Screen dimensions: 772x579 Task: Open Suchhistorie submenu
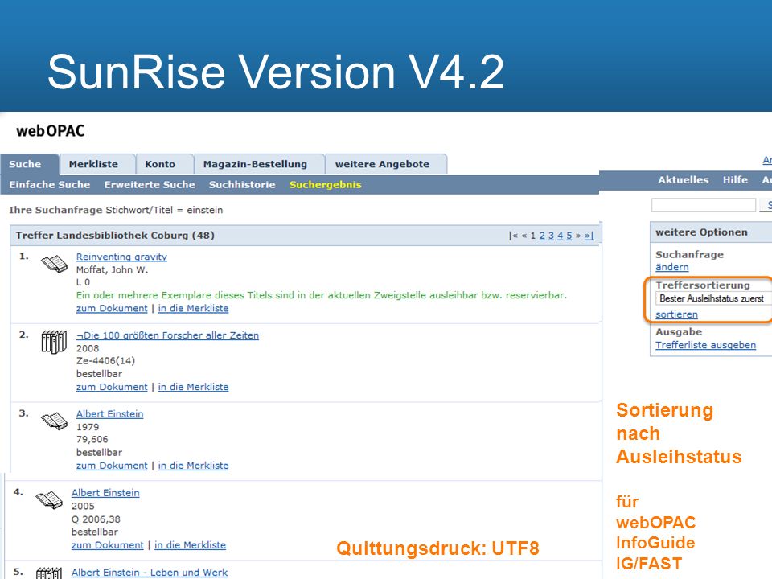click(x=242, y=185)
